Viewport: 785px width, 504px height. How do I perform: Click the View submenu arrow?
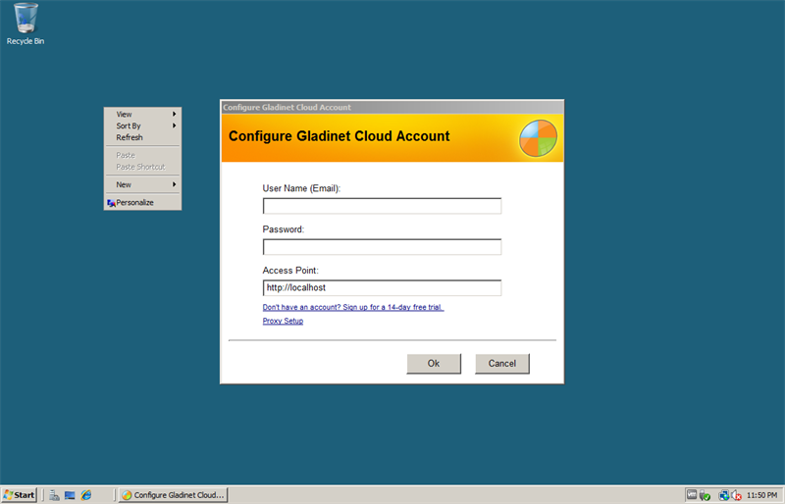coord(175,114)
